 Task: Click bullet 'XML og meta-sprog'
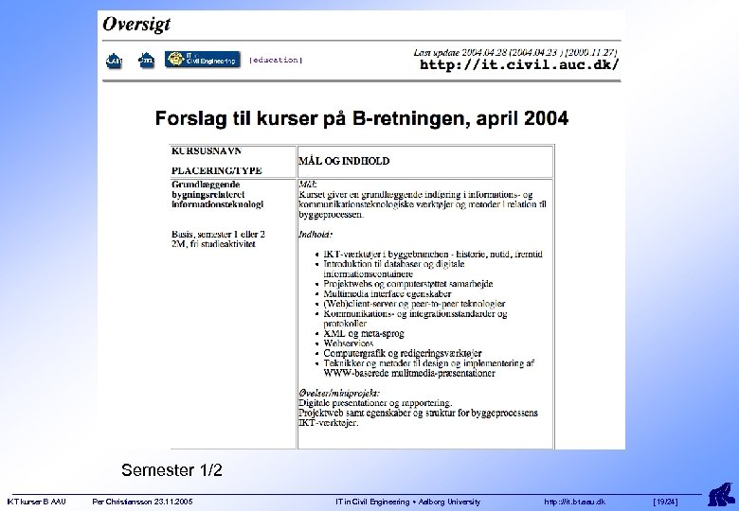[x=364, y=334]
